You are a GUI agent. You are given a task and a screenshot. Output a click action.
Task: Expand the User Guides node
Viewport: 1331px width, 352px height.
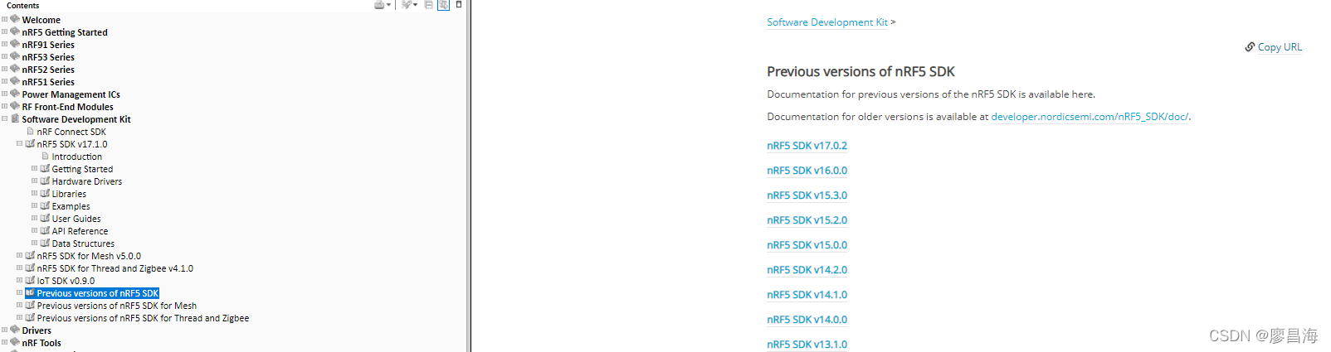34,218
